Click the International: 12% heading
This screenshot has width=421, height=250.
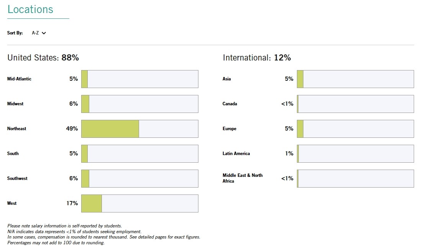[x=257, y=58]
